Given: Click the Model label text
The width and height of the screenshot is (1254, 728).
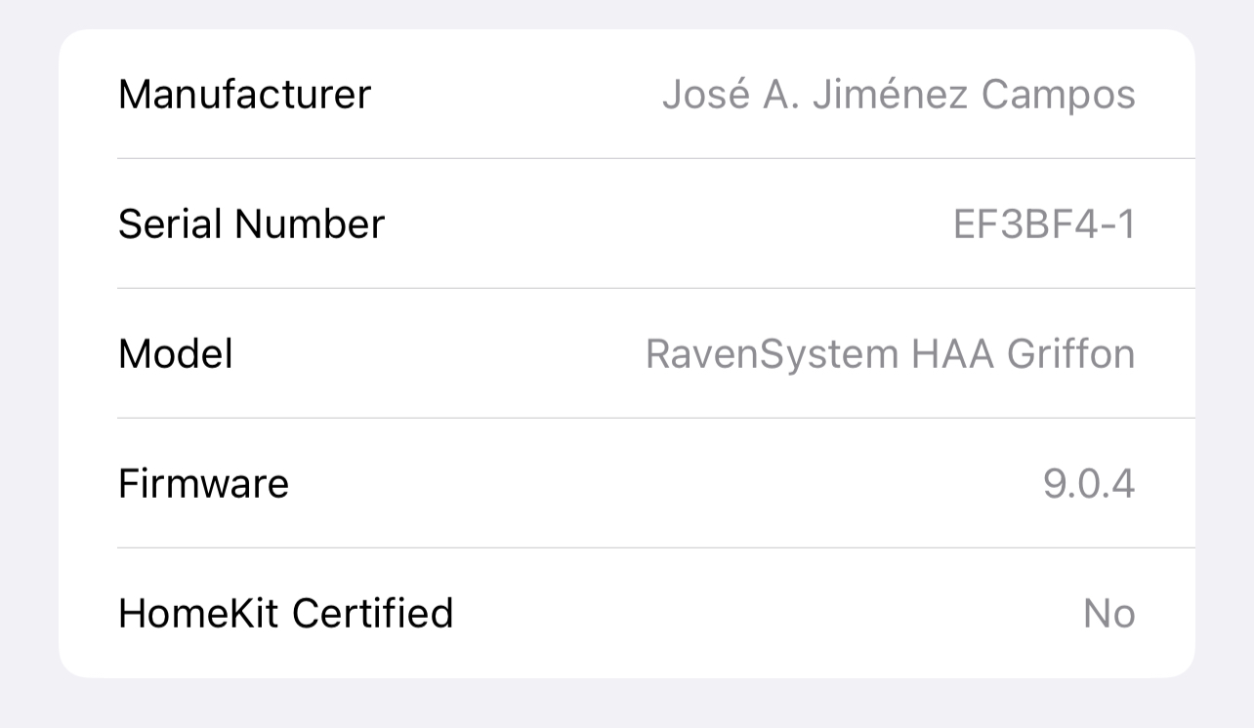Looking at the screenshot, I should pos(175,353).
